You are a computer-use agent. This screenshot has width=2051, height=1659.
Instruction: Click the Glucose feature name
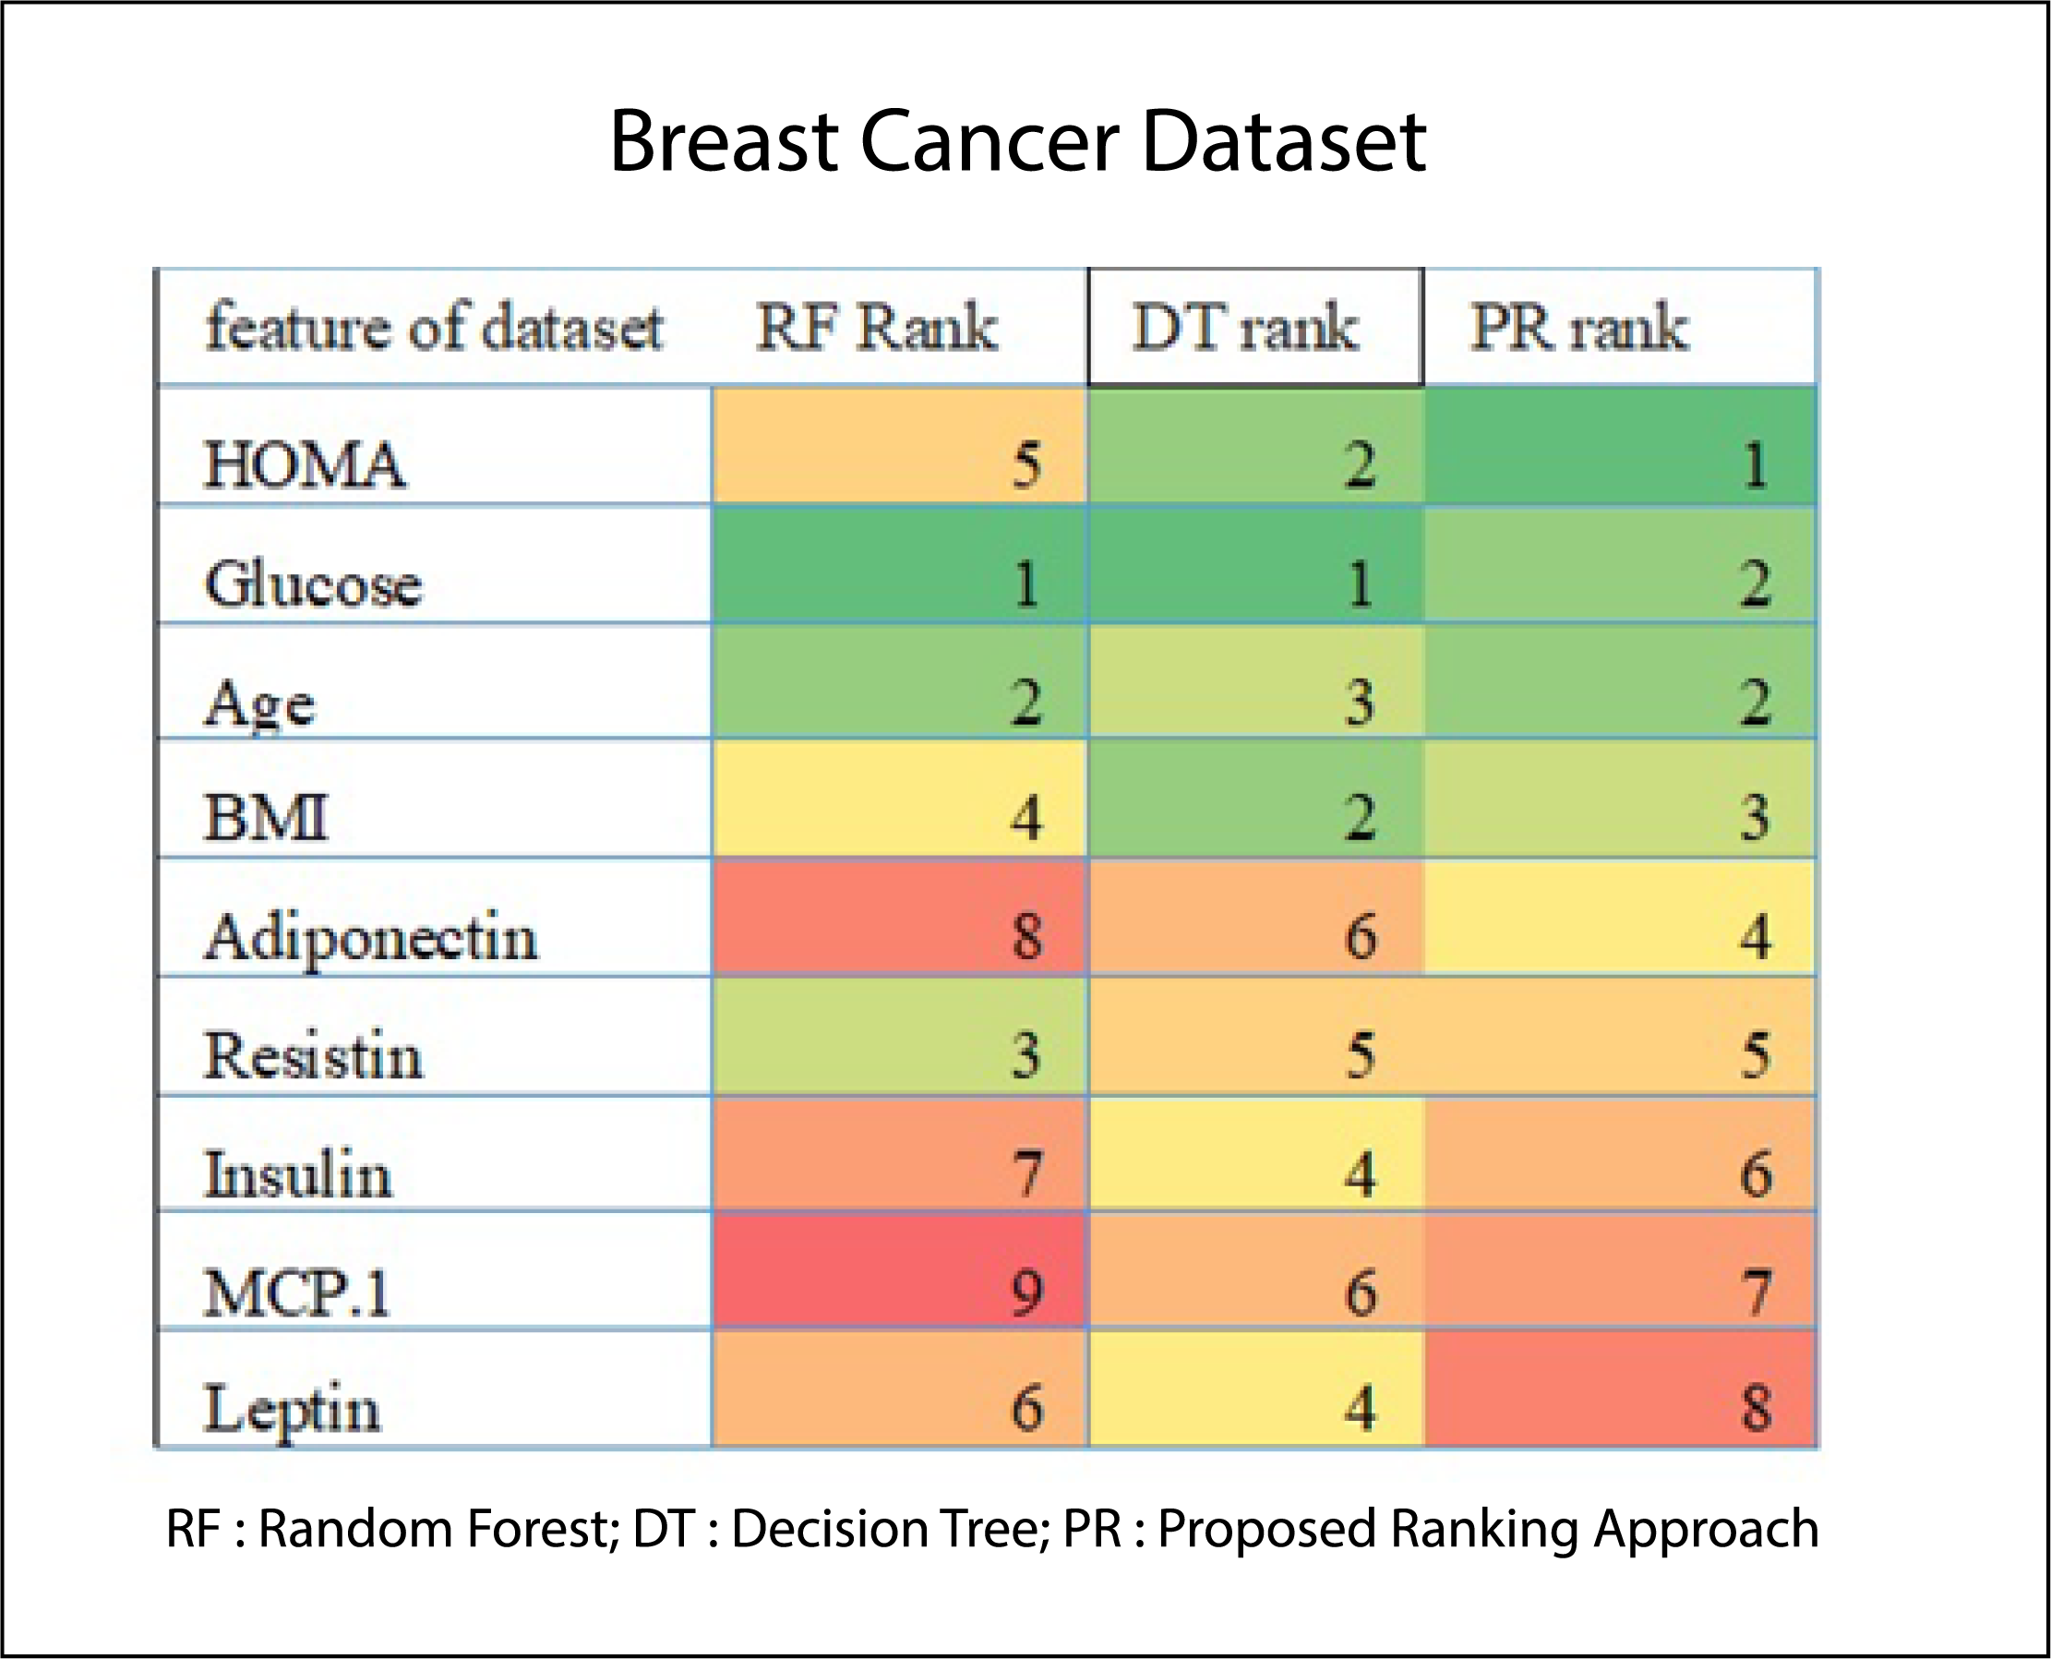click(313, 583)
